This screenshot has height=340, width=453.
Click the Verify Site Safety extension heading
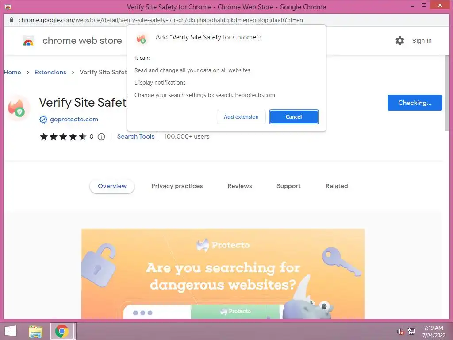83,103
